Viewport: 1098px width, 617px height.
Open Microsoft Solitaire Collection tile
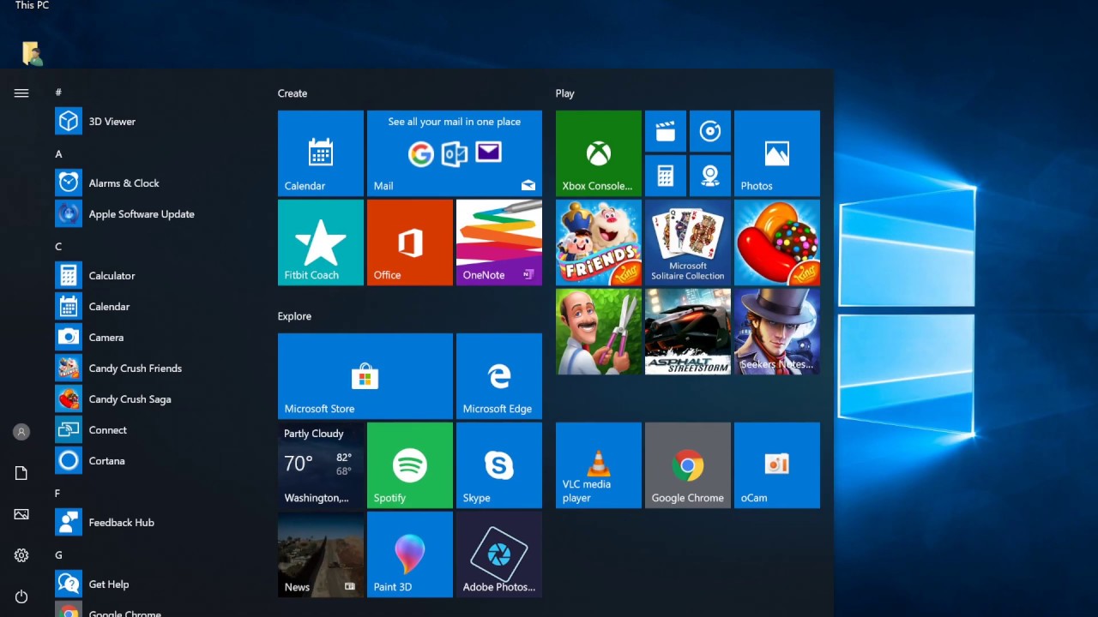(688, 243)
